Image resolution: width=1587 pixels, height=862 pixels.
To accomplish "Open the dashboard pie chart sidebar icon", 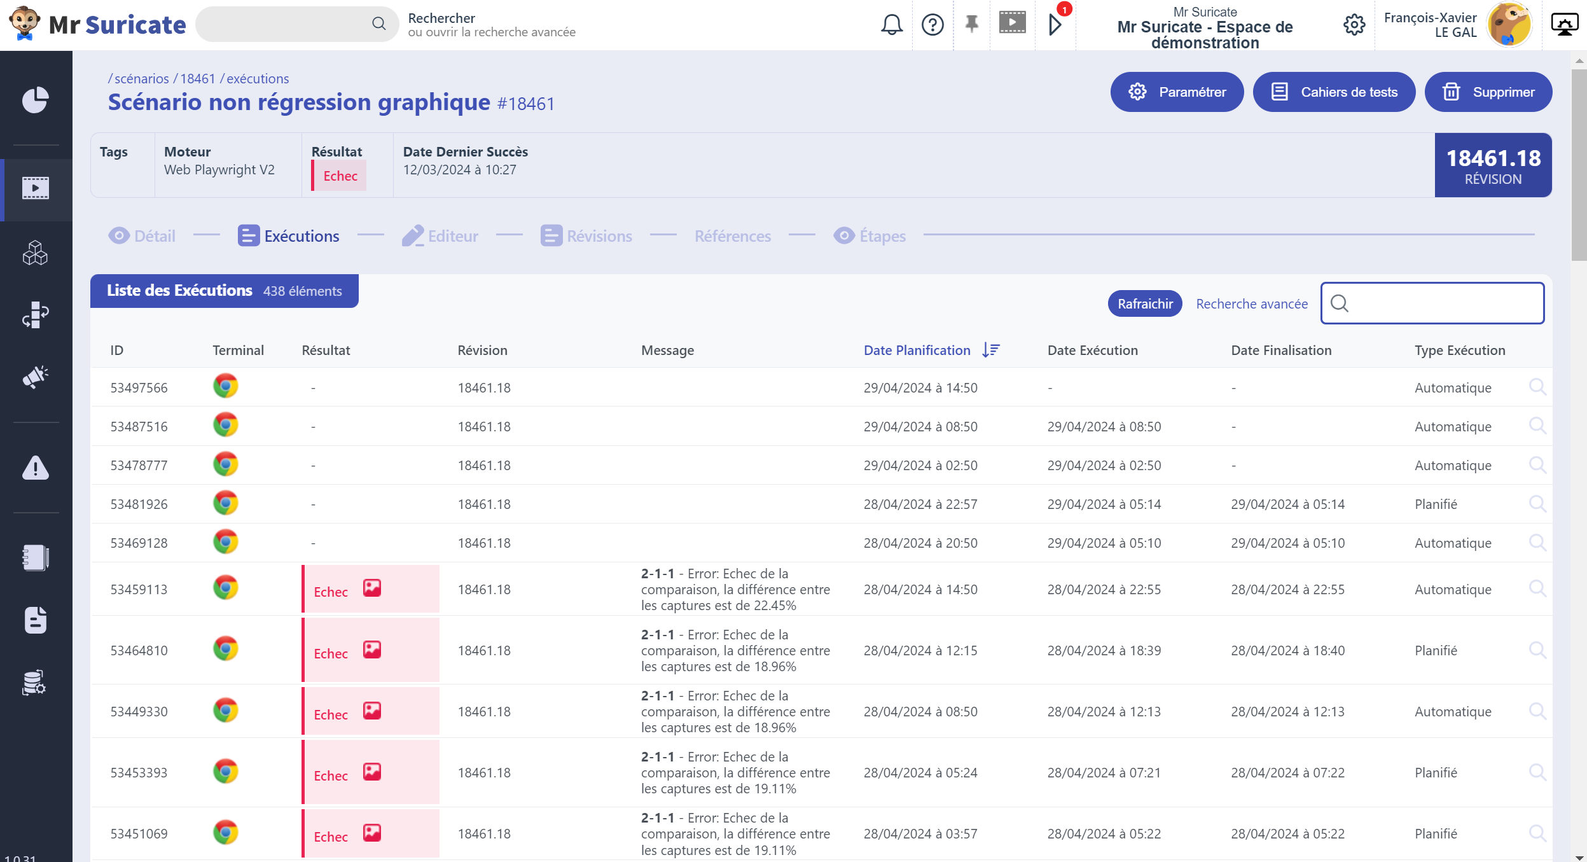I will point(36,100).
